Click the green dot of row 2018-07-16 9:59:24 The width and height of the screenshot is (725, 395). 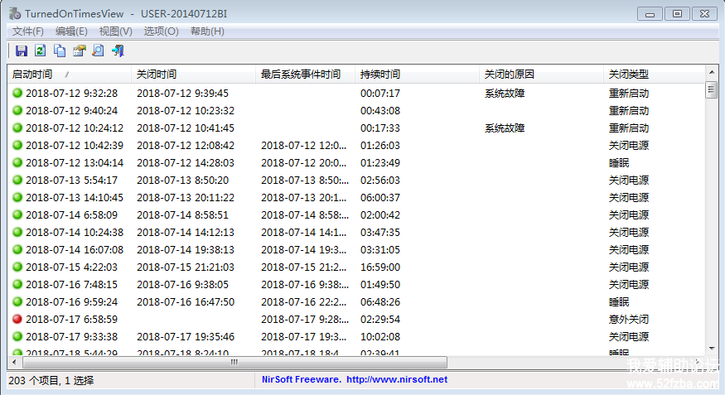[17, 301]
